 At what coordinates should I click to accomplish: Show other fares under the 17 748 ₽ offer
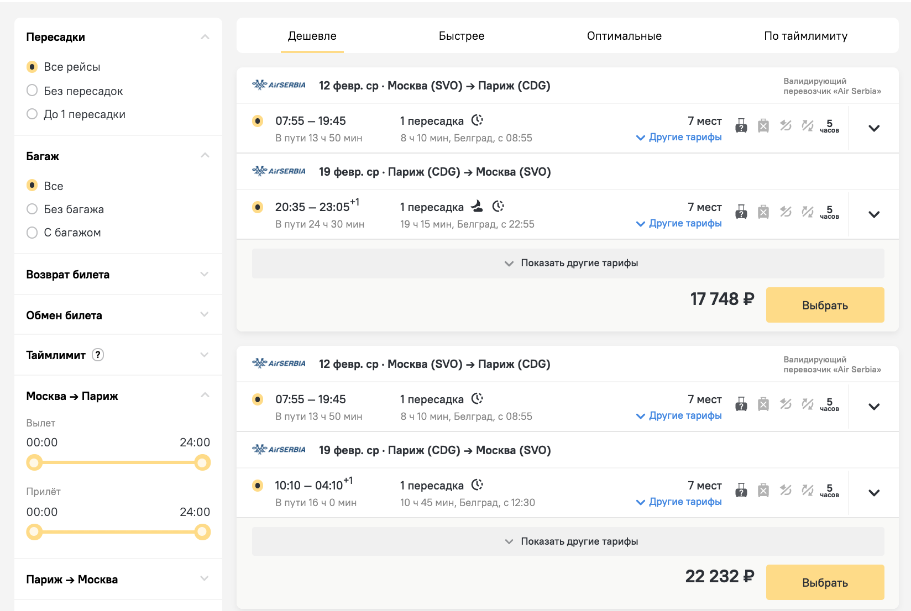[x=568, y=263]
